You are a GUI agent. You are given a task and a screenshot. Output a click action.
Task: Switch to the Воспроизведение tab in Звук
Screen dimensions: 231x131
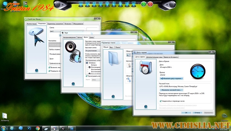69,37
